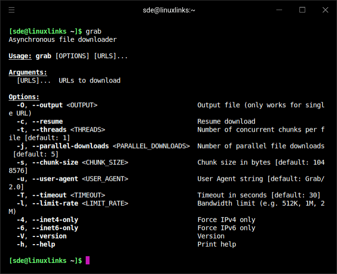The width and height of the screenshot is (337, 274).
Task: Click the 'Force IPv6 only' description
Action: point(226,228)
